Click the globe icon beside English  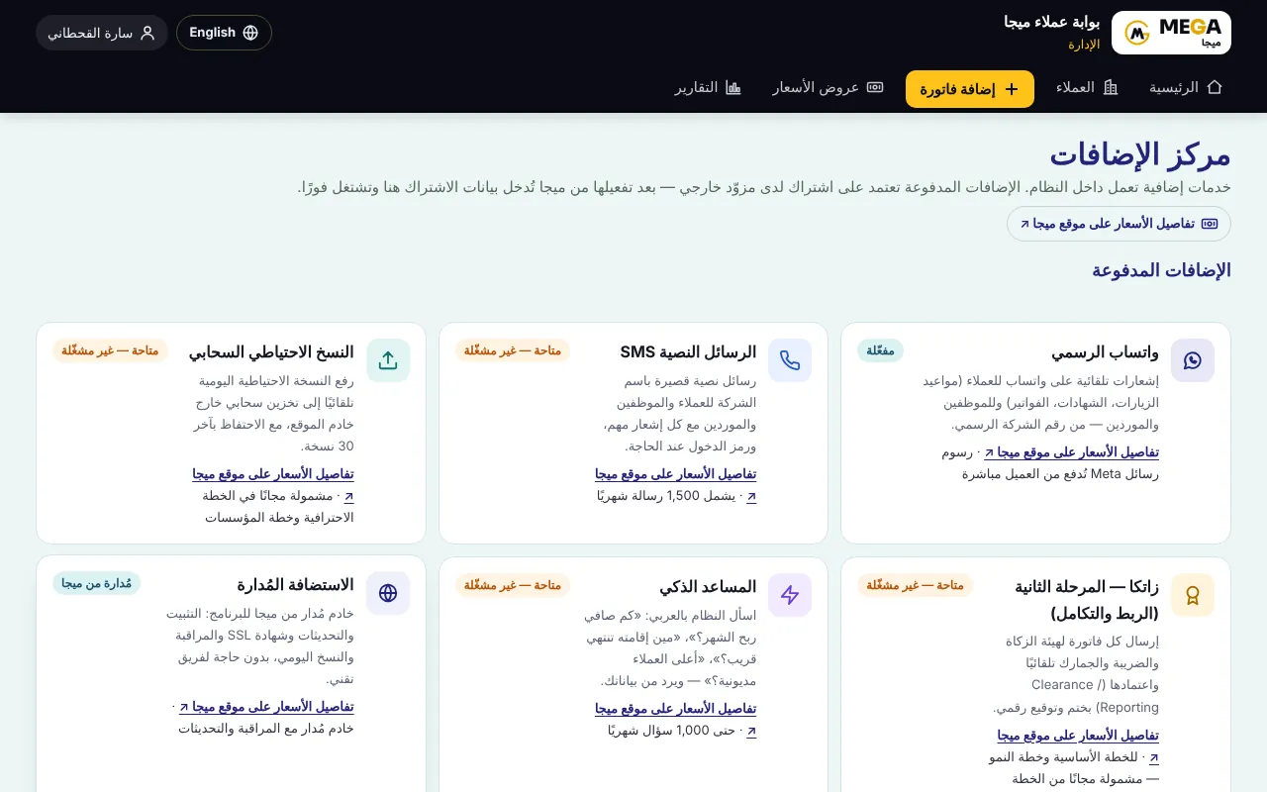[250, 33]
